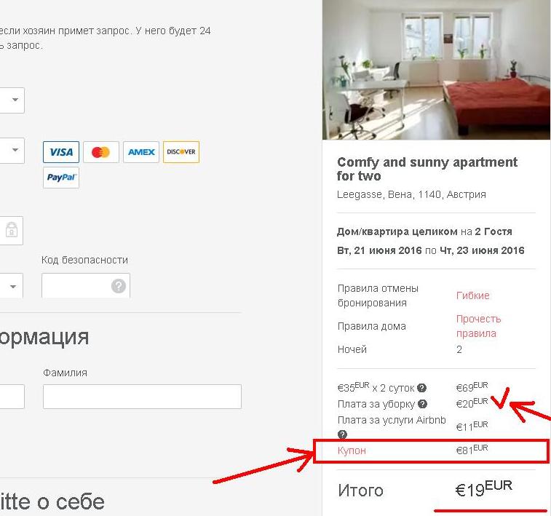Viewport: 551px width, 516px height.
Task: Expand the dropdown left of security code
Action: tap(11, 286)
